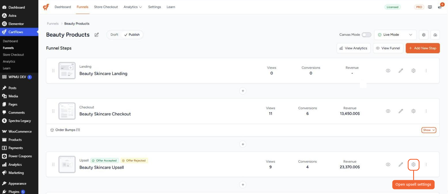The image size is (448, 194).
Task: Open the Learn header tab
Action: (171, 7)
